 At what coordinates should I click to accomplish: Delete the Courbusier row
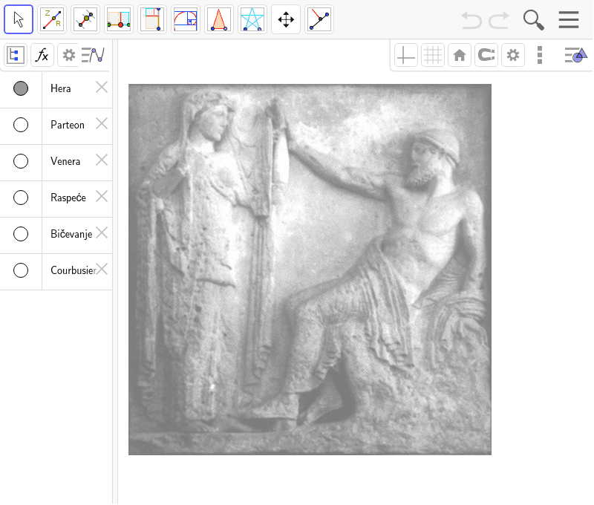pyautogui.click(x=102, y=269)
